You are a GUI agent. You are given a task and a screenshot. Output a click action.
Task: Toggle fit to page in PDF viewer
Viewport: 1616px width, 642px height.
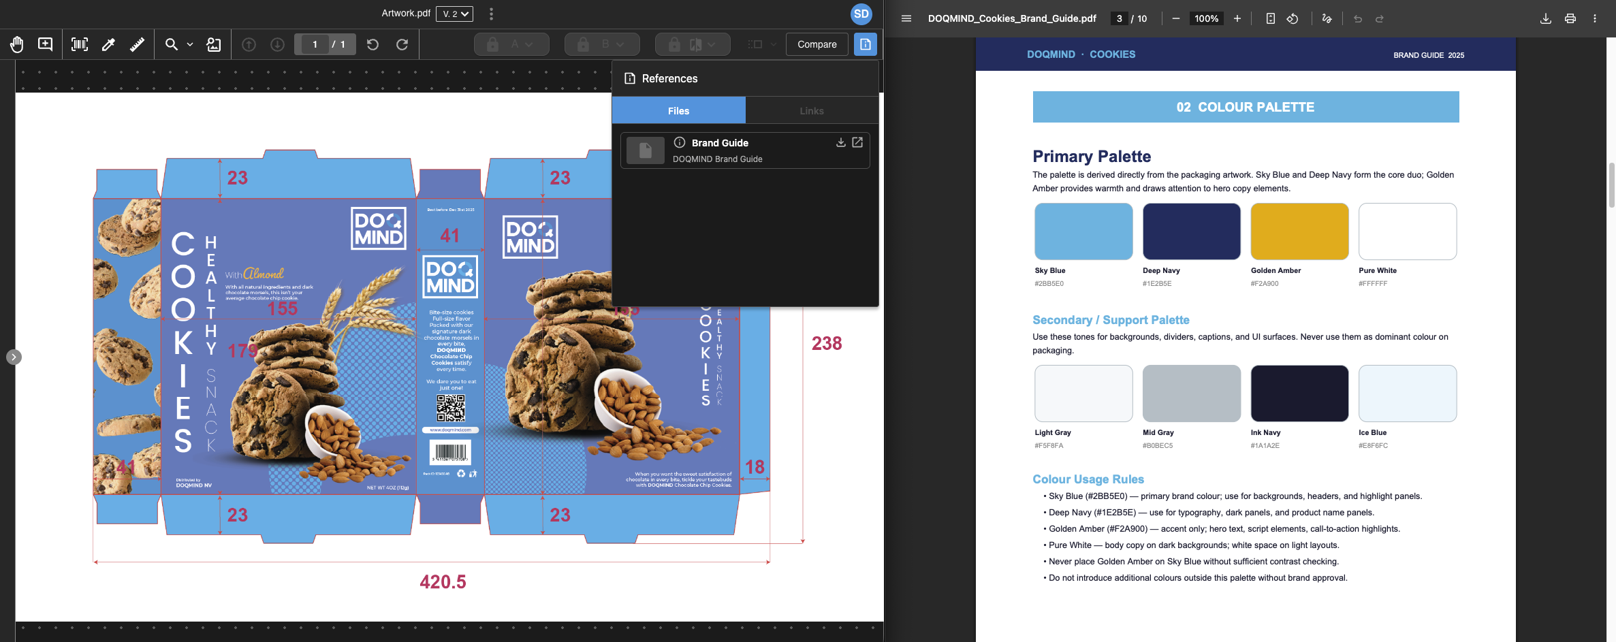pos(1270,18)
